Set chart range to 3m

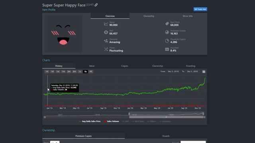(69, 71)
